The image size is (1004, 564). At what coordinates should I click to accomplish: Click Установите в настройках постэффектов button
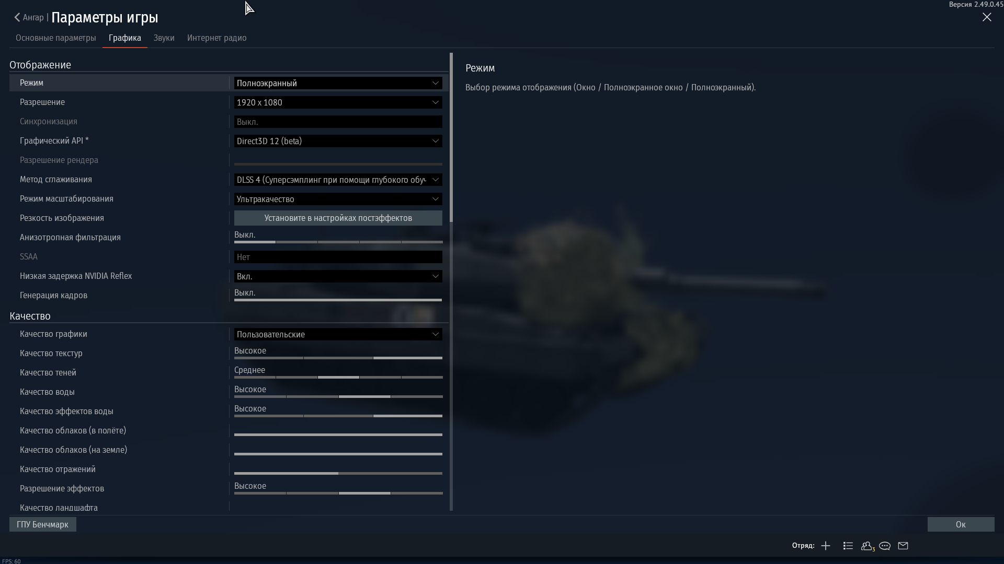coord(338,218)
